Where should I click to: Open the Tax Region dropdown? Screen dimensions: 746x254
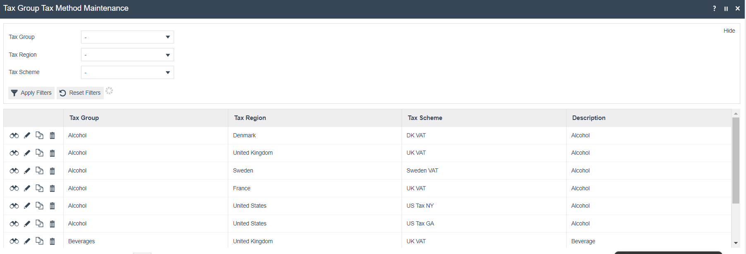[x=127, y=55]
